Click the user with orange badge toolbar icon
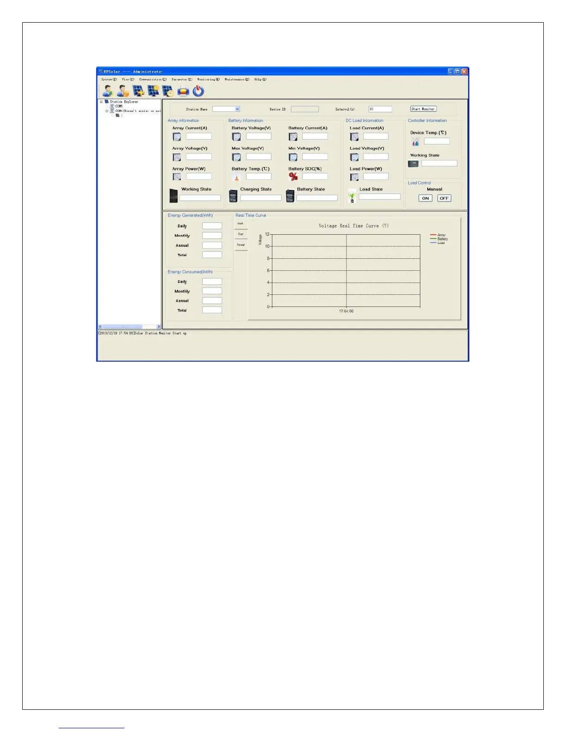 pyautogui.click(x=123, y=91)
